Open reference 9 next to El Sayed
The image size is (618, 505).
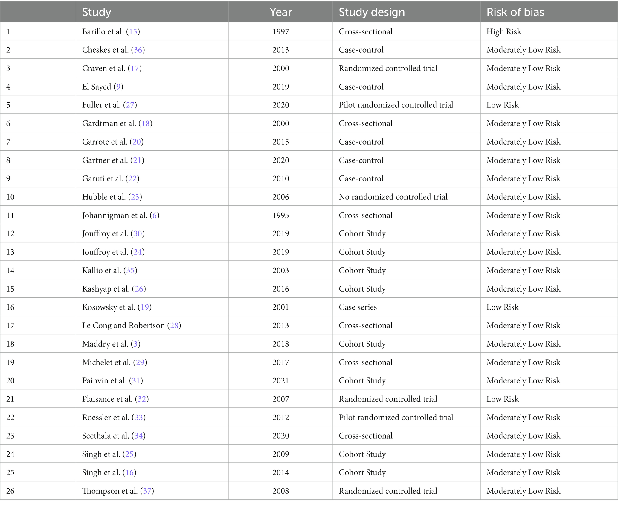point(118,87)
